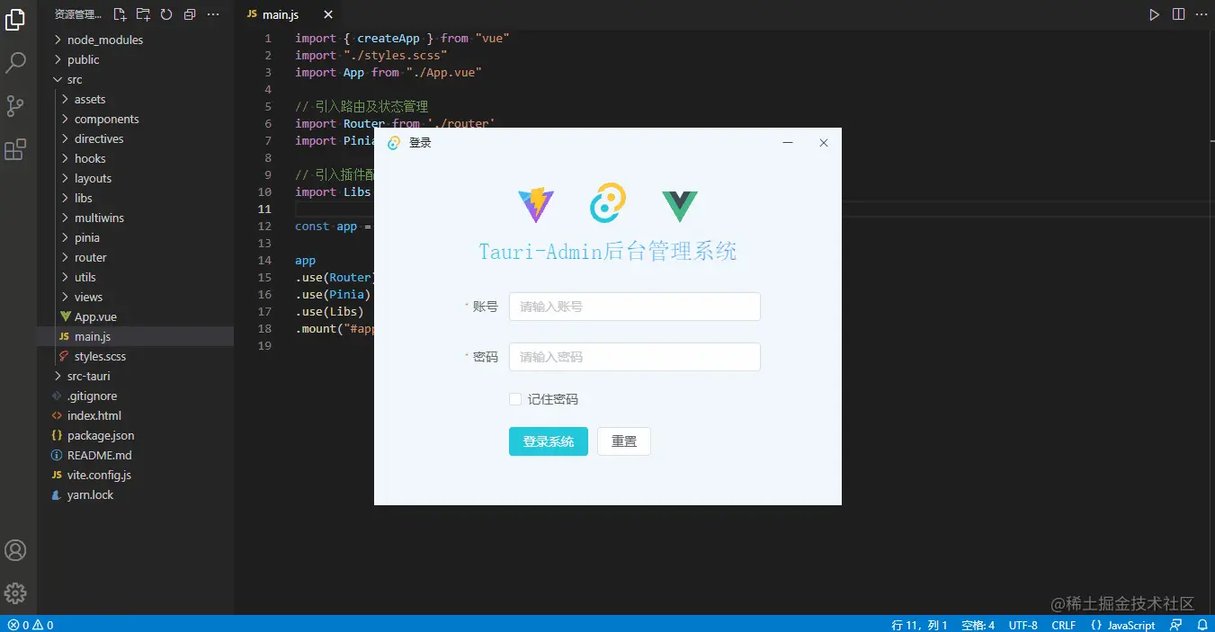1215x632 pixels.
Task: Expand the hooks folder
Action: [x=135, y=158]
